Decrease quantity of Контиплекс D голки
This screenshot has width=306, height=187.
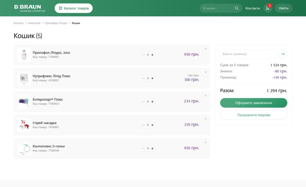(143, 148)
